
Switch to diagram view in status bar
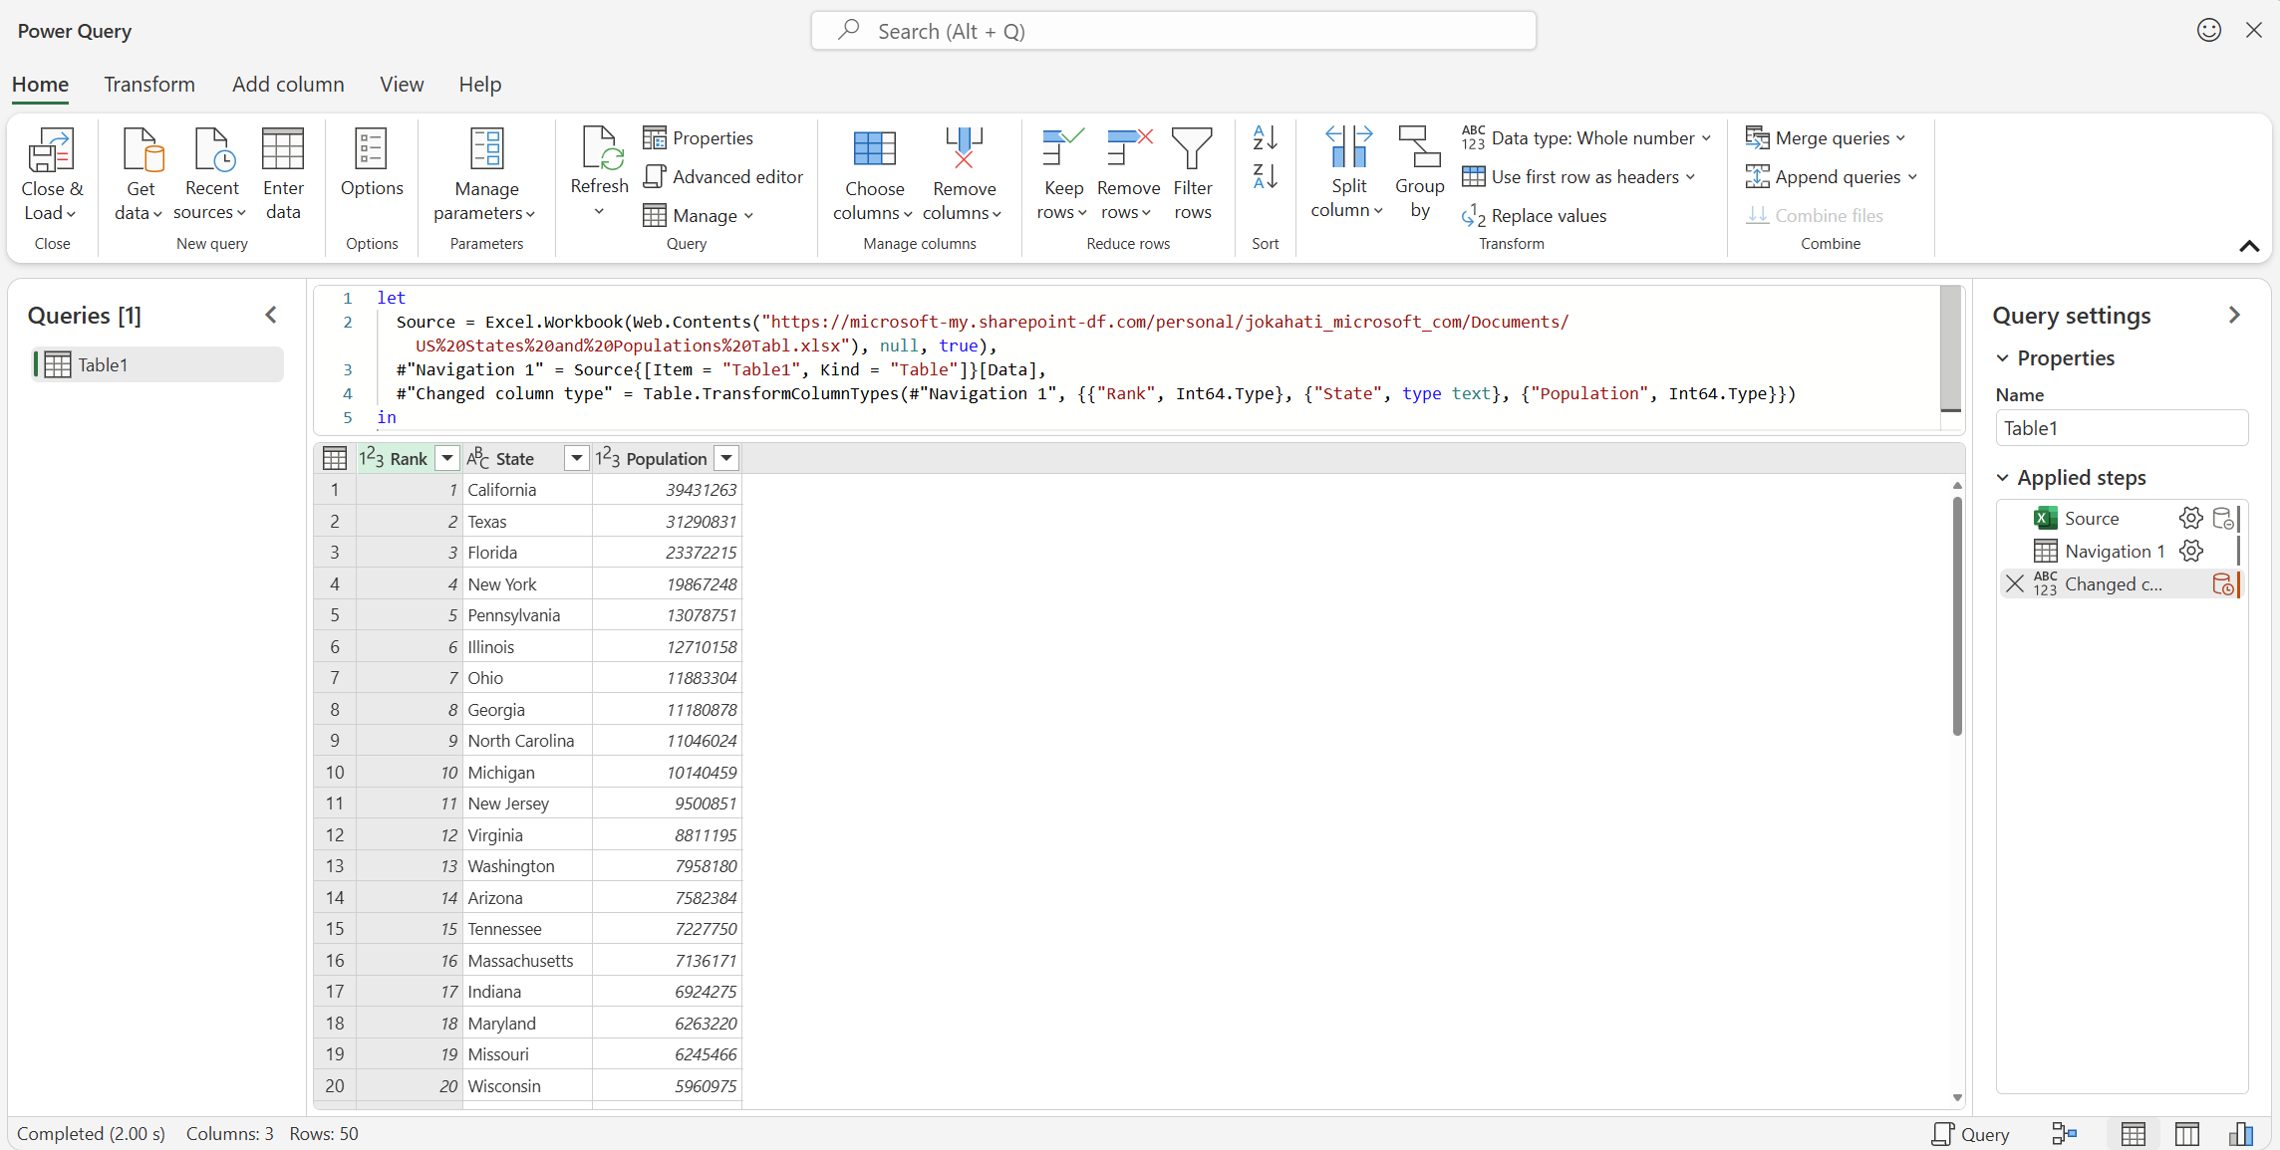coord(2065,1134)
